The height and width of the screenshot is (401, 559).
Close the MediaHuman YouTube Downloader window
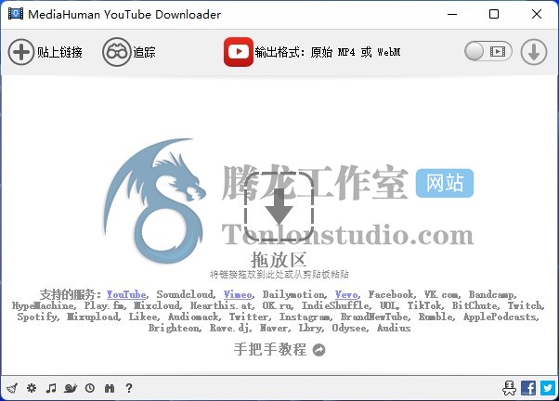(536, 14)
